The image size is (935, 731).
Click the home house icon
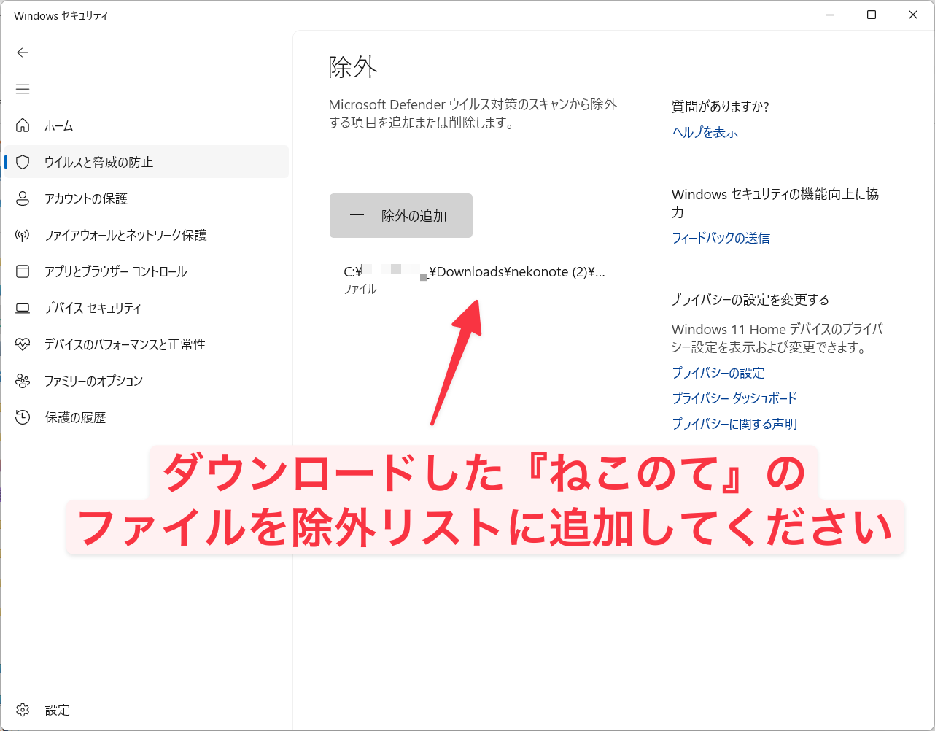coord(23,125)
